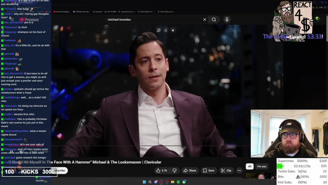Image resolution: width=328 pixels, height=185 pixels.
Task: Click the Superchats $0(0%) tracker row
Action: [302, 161]
